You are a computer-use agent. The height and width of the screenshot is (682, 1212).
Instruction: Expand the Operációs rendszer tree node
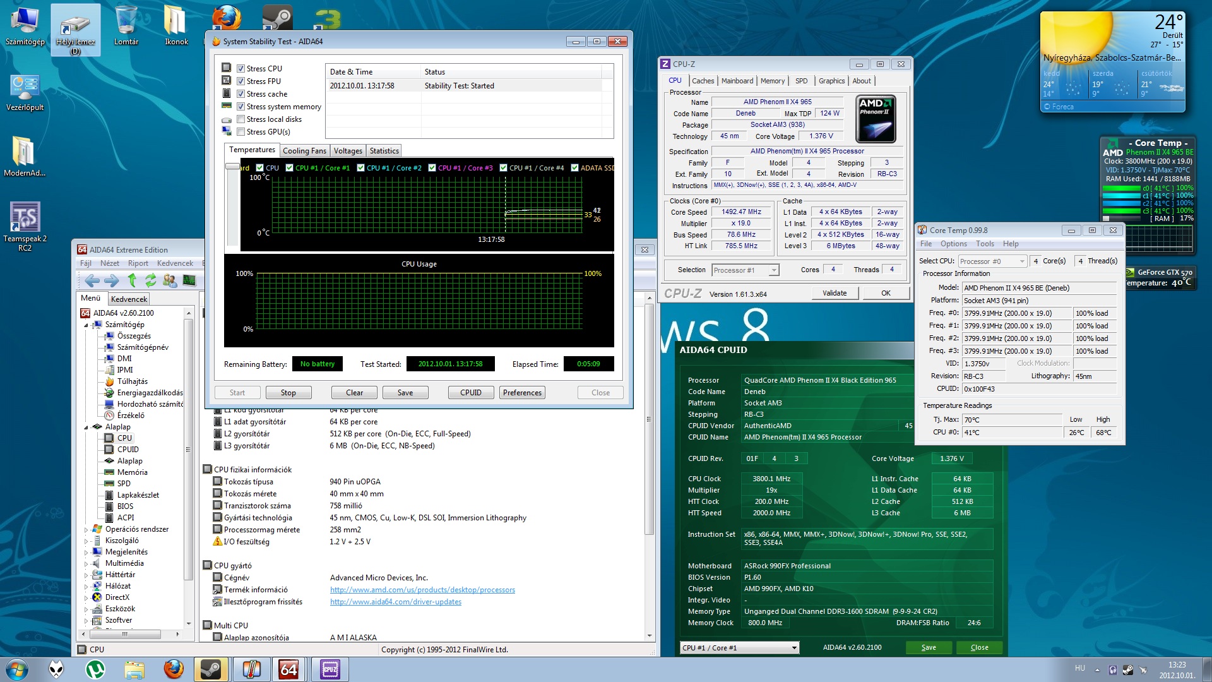click(x=86, y=529)
